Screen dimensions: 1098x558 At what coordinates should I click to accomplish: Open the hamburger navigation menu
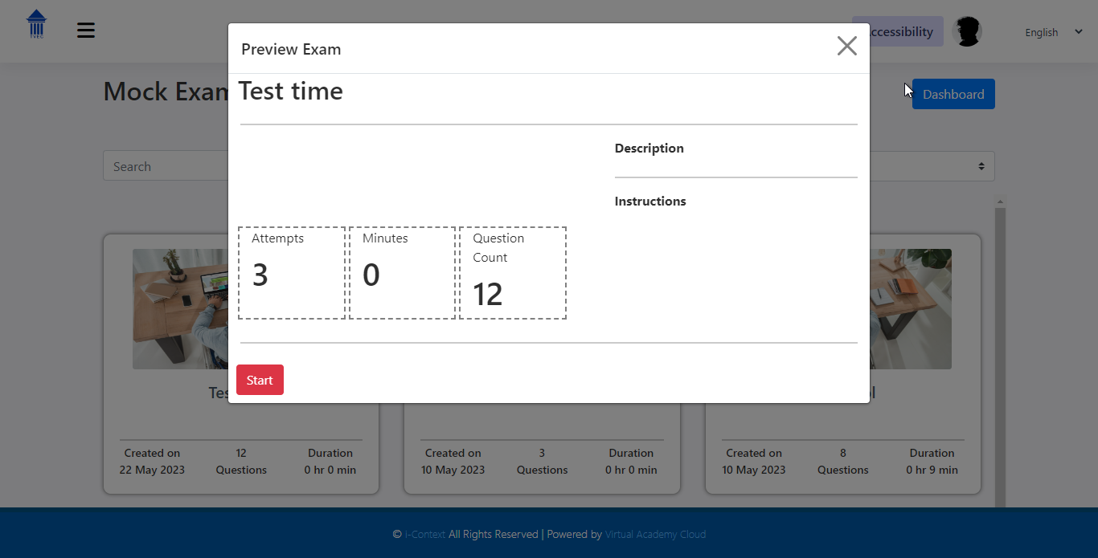pos(86,31)
